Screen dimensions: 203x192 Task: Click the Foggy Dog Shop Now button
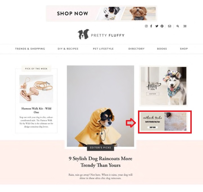(153, 94)
